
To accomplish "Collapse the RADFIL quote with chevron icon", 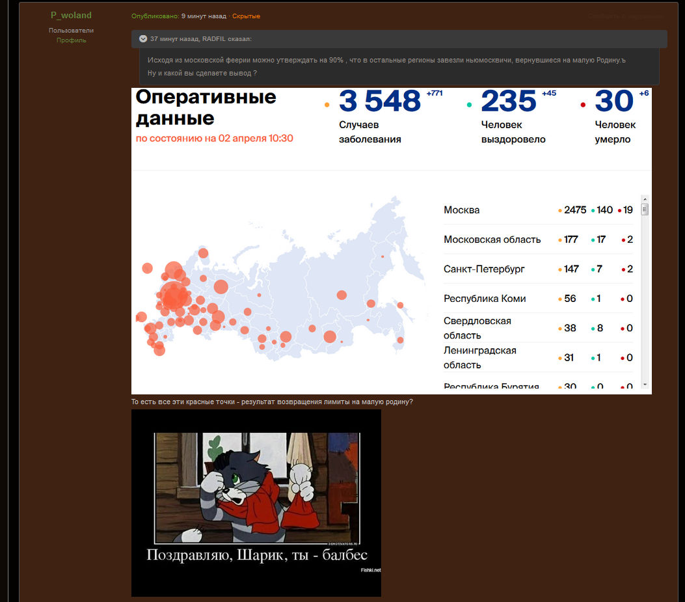I will pos(143,39).
